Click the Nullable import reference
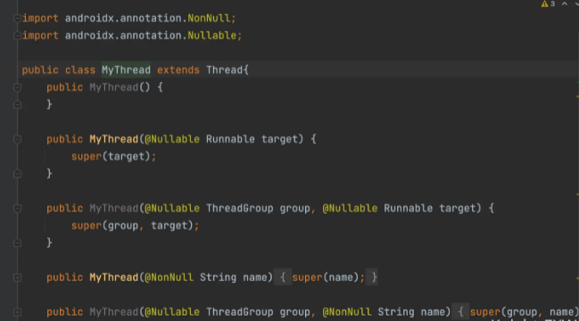Screen dimensions: 579x321 pos(212,36)
